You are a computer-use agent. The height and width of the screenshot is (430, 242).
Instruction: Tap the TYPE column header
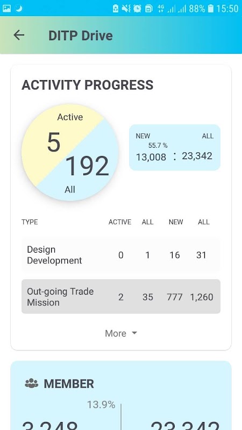[30, 222]
